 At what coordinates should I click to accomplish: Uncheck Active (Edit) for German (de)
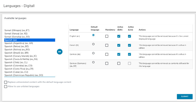coord(119,54)
